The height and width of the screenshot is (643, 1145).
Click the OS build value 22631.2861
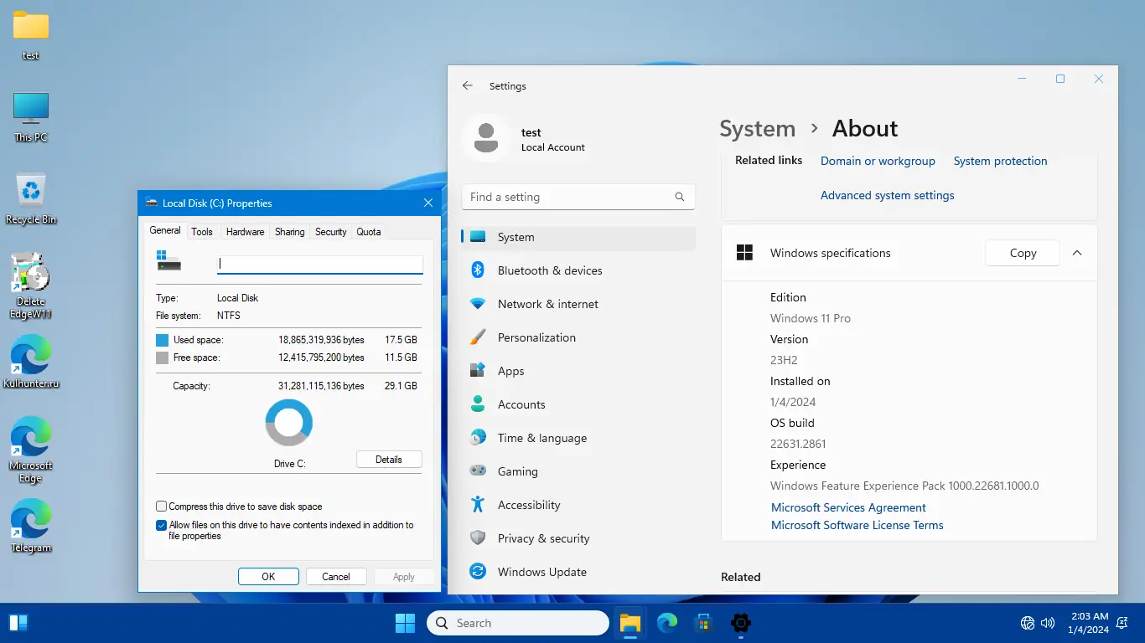tap(798, 444)
